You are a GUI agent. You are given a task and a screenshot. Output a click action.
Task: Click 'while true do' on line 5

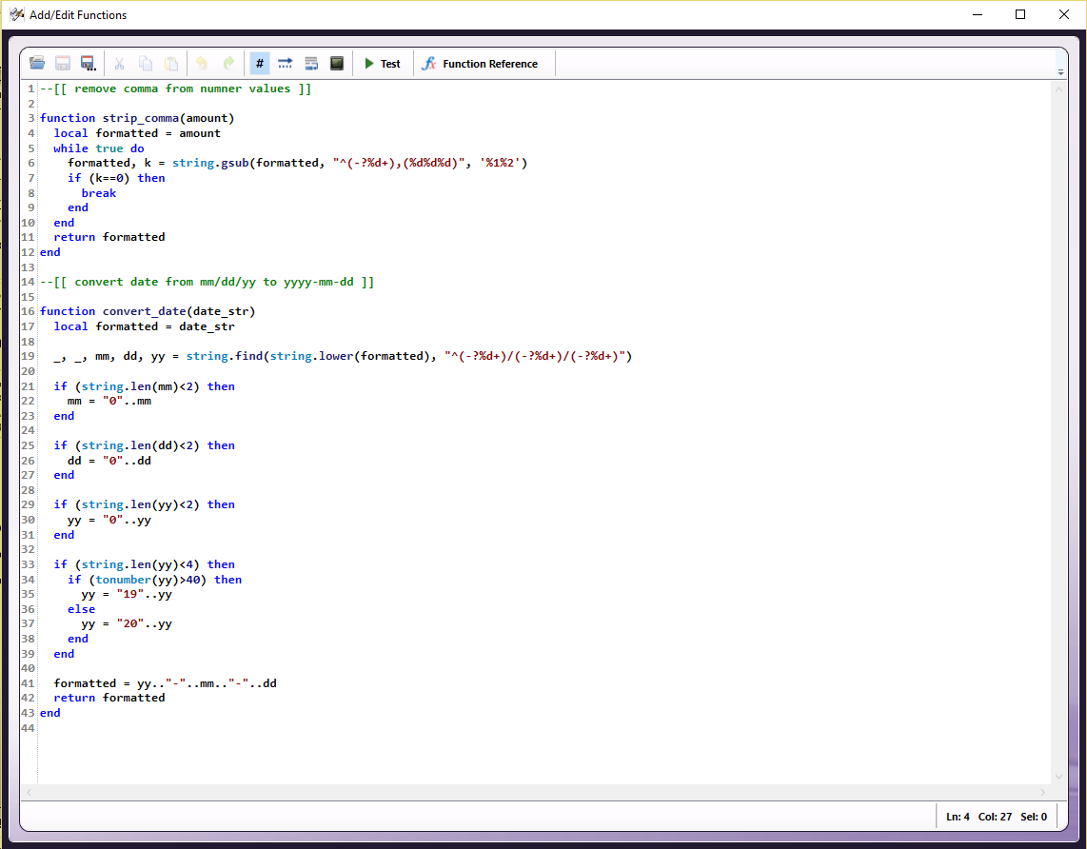click(98, 148)
